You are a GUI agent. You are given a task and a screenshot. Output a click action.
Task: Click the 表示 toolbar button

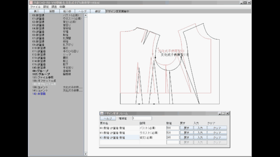coord(37,11)
